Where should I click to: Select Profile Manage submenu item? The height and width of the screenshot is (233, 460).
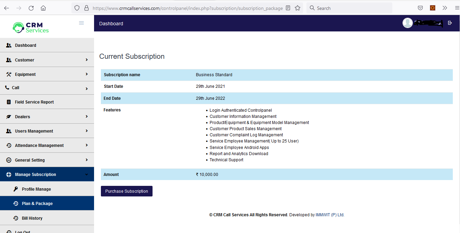47,189
